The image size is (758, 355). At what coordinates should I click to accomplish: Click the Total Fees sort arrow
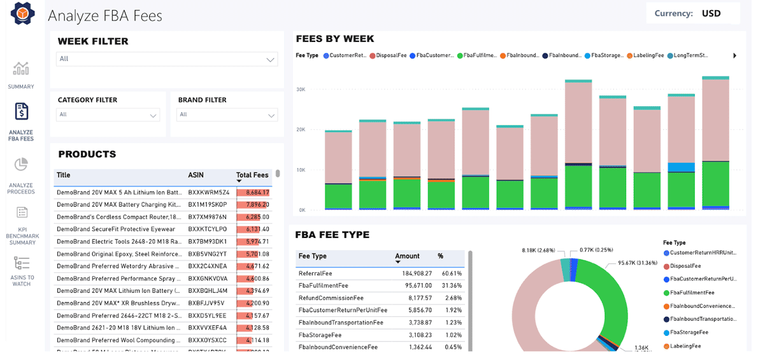tap(240, 181)
